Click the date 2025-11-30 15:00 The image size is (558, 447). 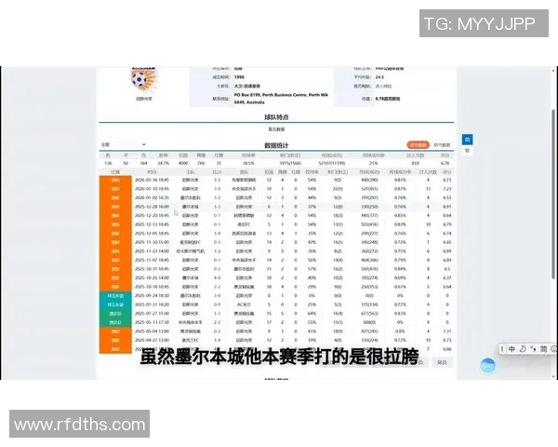coord(152,242)
